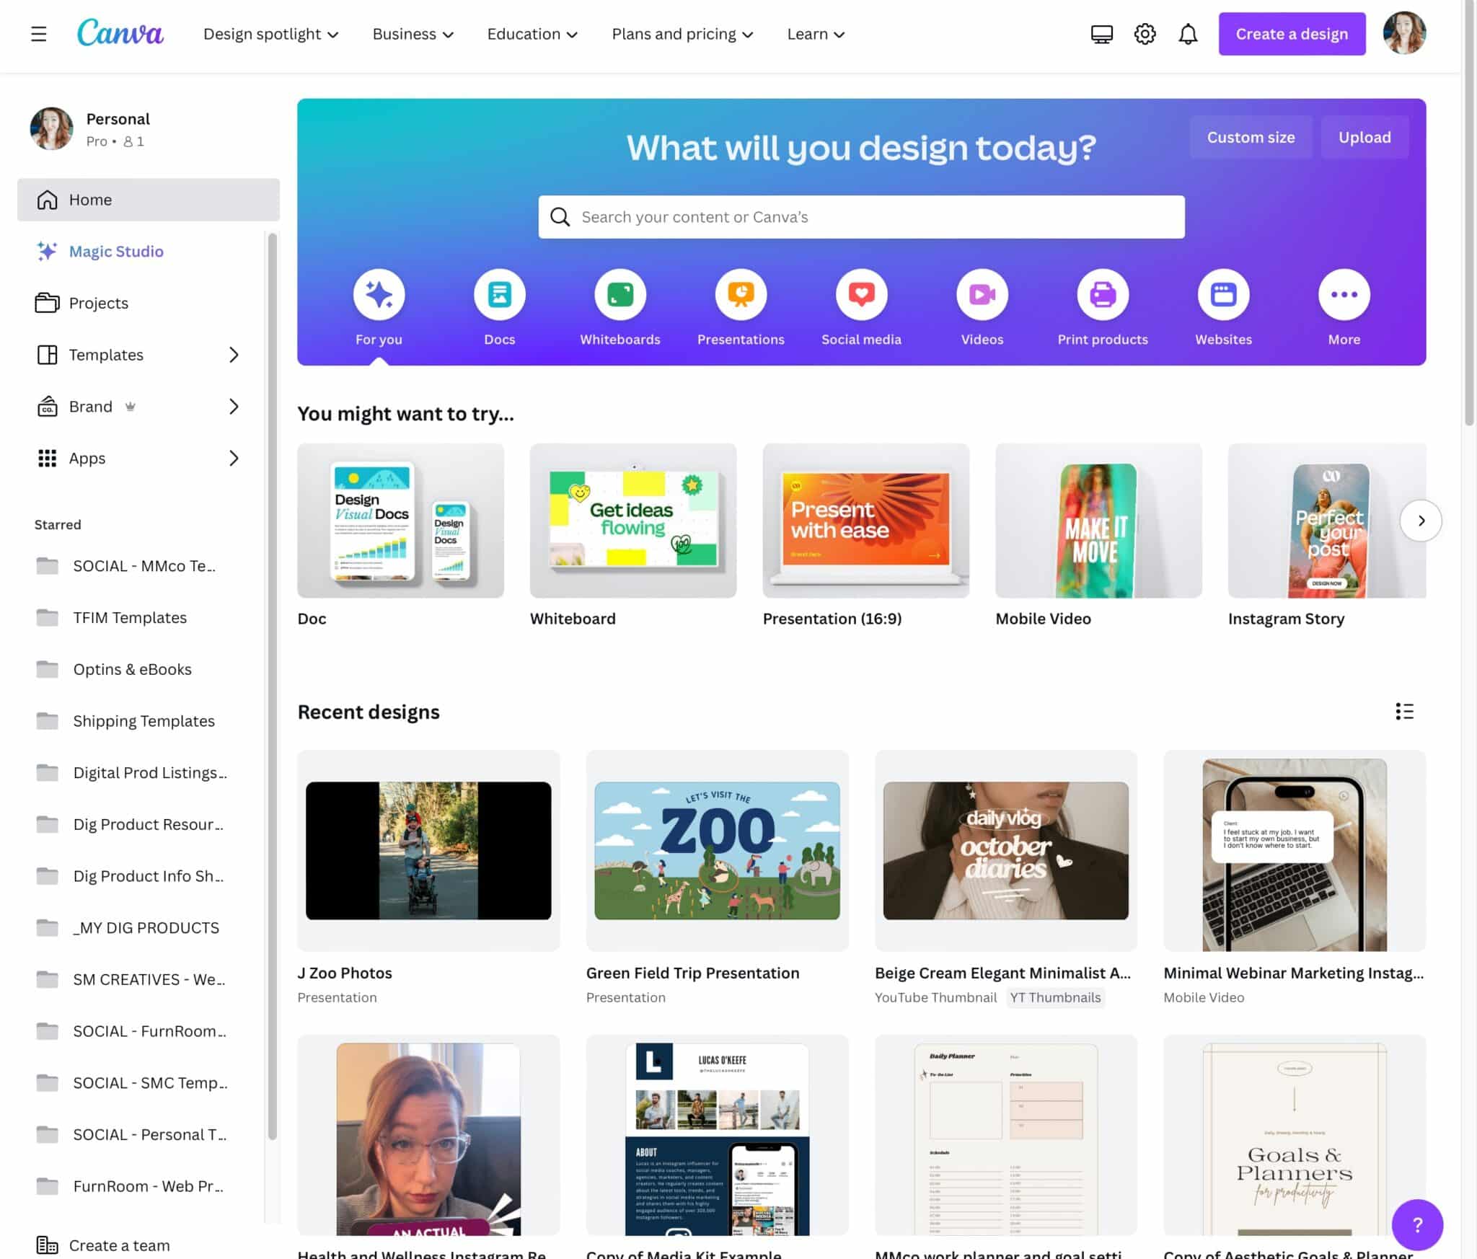Expand the Brand sidebar section
The image size is (1477, 1259).
point(234,407)
